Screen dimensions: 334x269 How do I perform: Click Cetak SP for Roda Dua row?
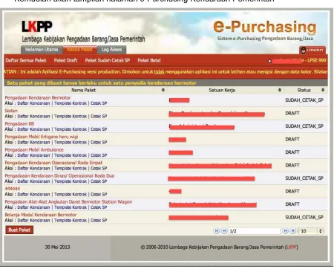click(x=99, y=181)
